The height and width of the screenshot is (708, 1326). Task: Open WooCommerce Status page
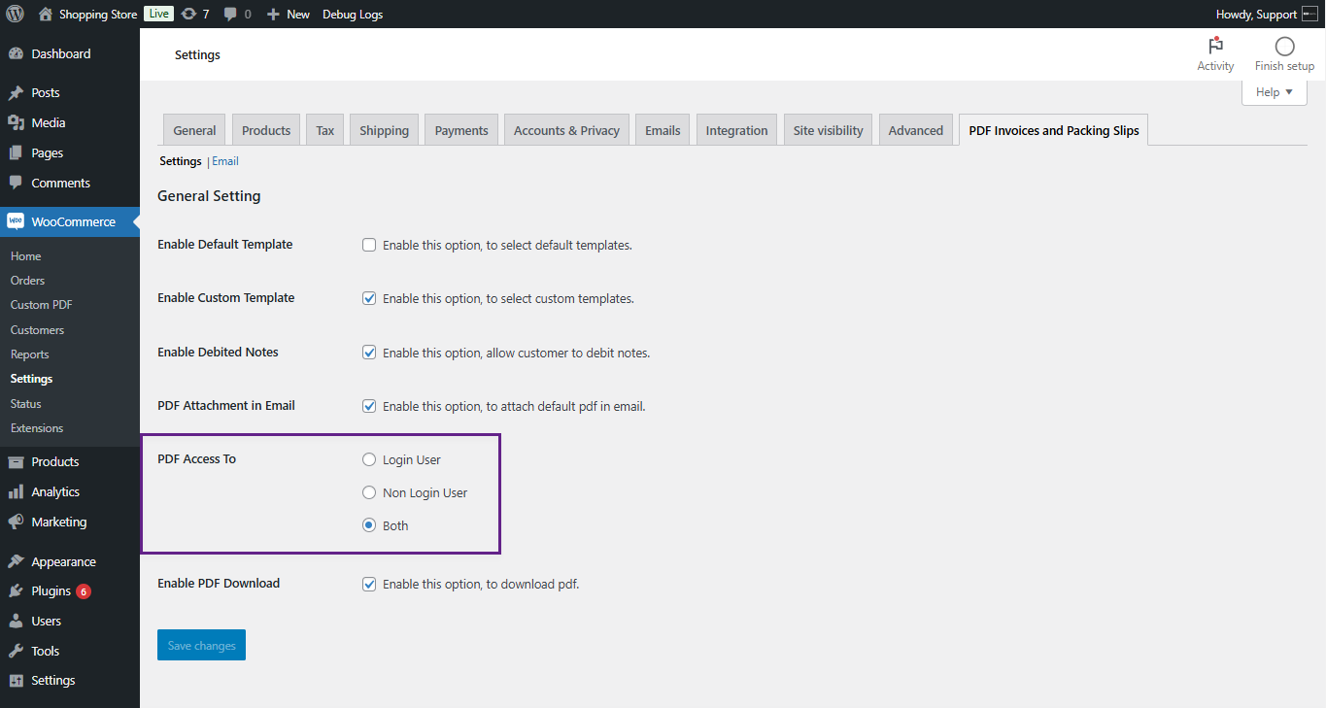26,404
